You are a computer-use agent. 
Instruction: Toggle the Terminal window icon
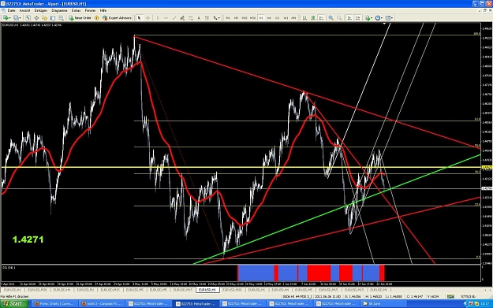pyautogui.click(x=53, y=18)
